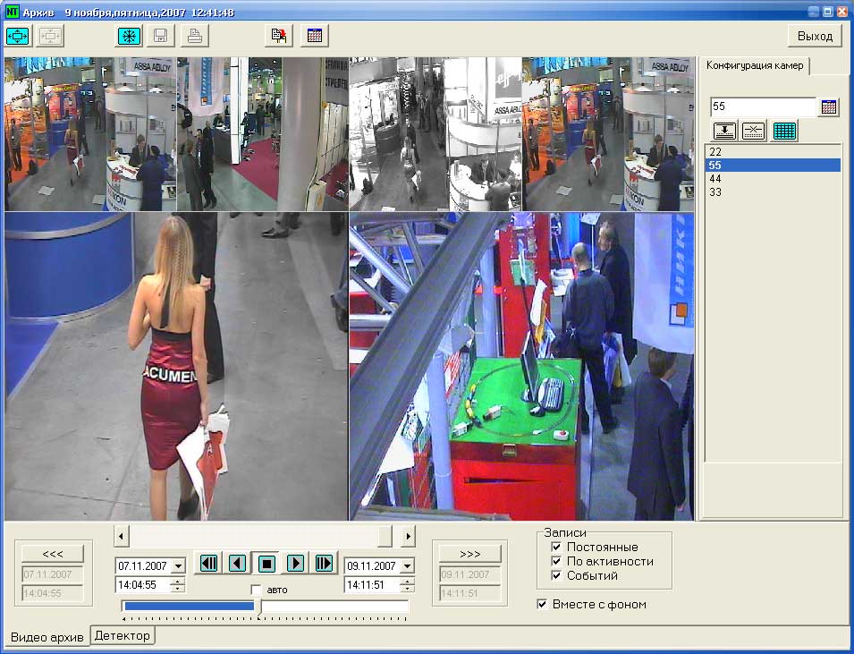Click the cyan grid layout icon
This screenshot has height=654, width=854.
tap(784, 131)
